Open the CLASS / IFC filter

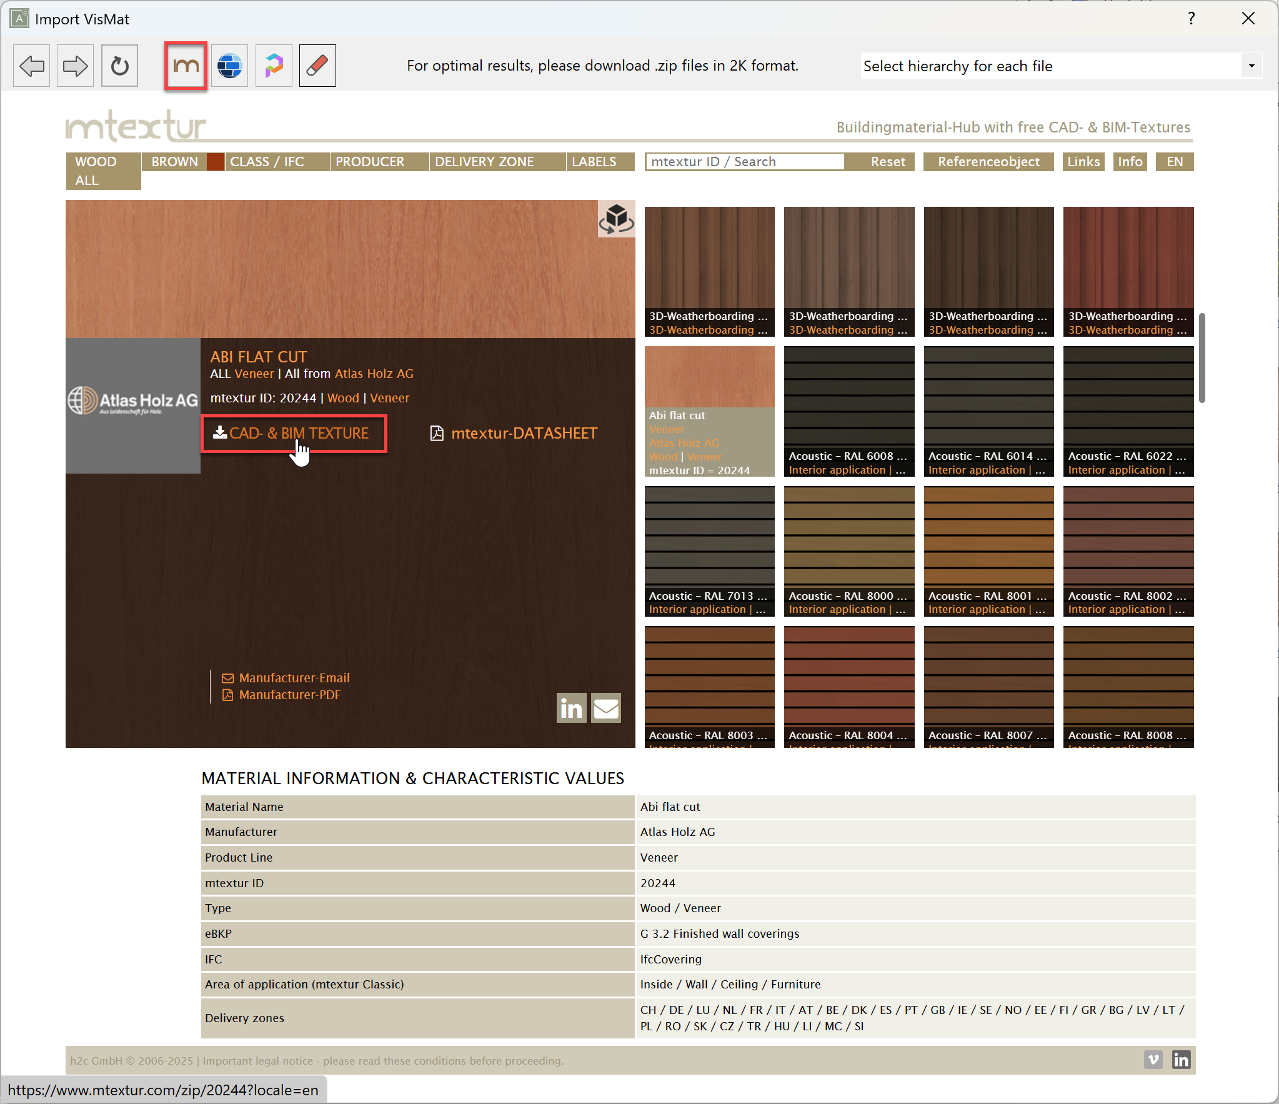pyautogui.click(x=277, y=162)
